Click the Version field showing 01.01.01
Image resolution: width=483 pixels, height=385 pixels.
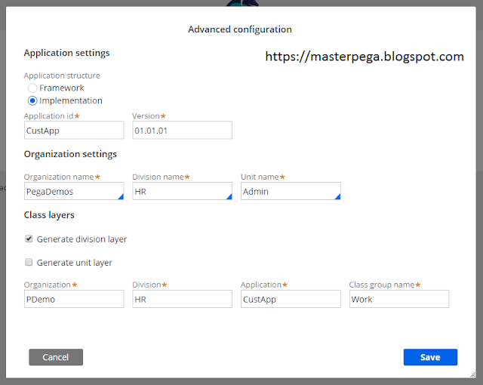point(182,131)
